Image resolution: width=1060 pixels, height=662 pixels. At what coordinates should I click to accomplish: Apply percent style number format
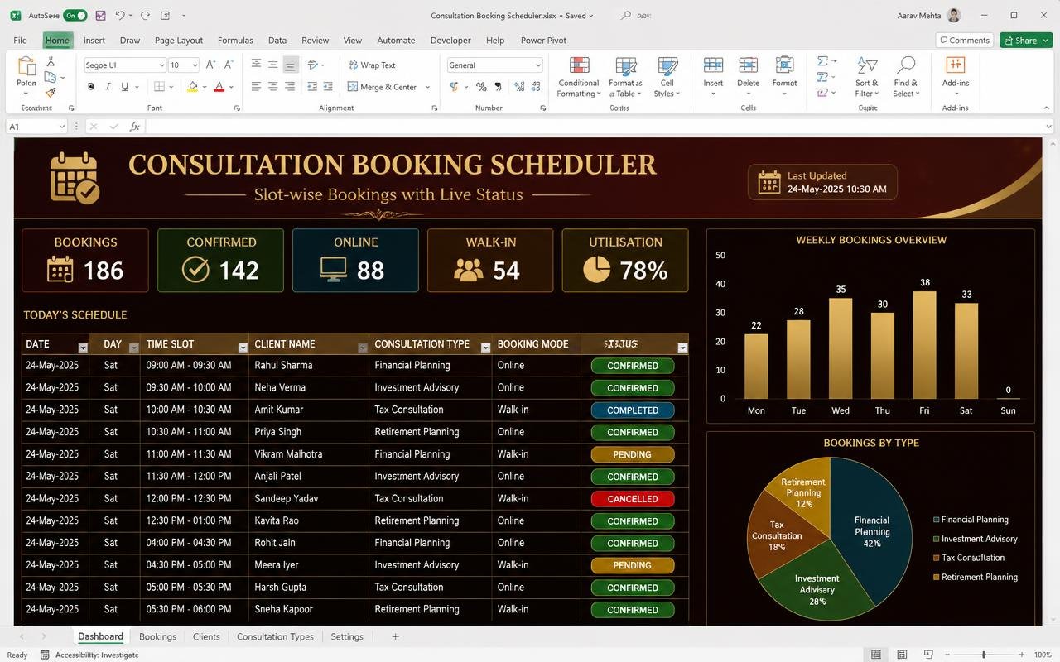(x=481, y=87)
